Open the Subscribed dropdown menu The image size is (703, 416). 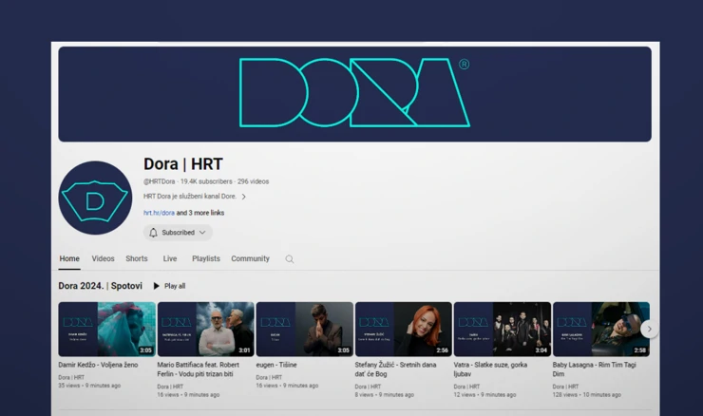click(201, 233)
